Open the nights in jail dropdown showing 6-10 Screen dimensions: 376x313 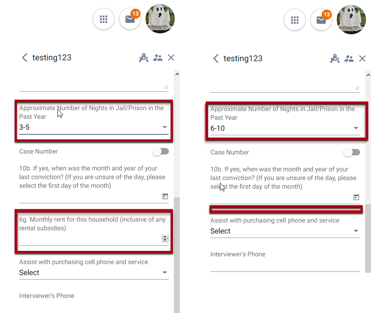tap(285, 128)
